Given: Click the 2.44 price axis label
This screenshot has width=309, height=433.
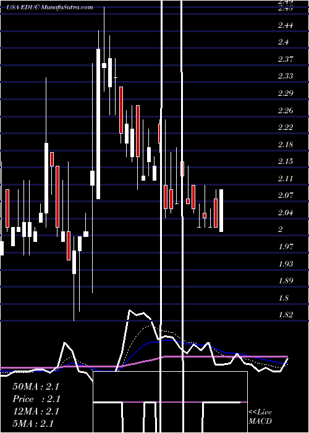Looking at the screenshot, I should coord(286,26).
